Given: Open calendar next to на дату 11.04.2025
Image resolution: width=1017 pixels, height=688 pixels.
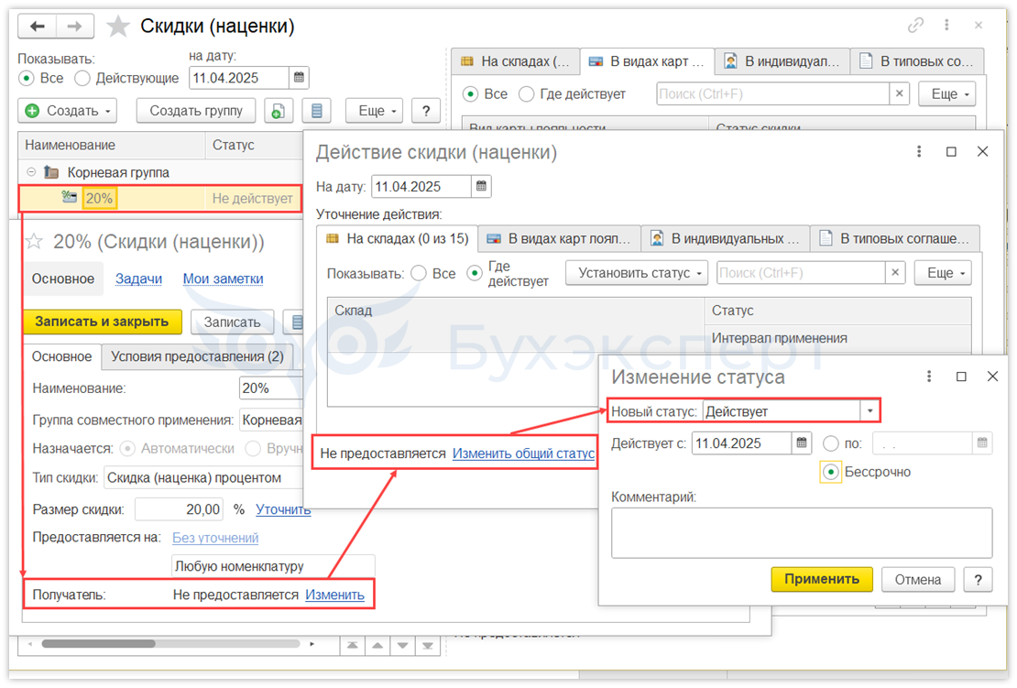Looking at the screenshot, I should click(x=299, y=78).
